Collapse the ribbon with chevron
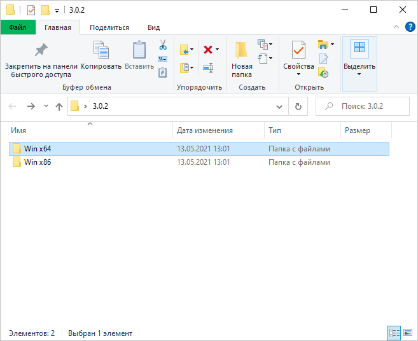This screenshot has width=418, height=341. [x=396, y=27]
